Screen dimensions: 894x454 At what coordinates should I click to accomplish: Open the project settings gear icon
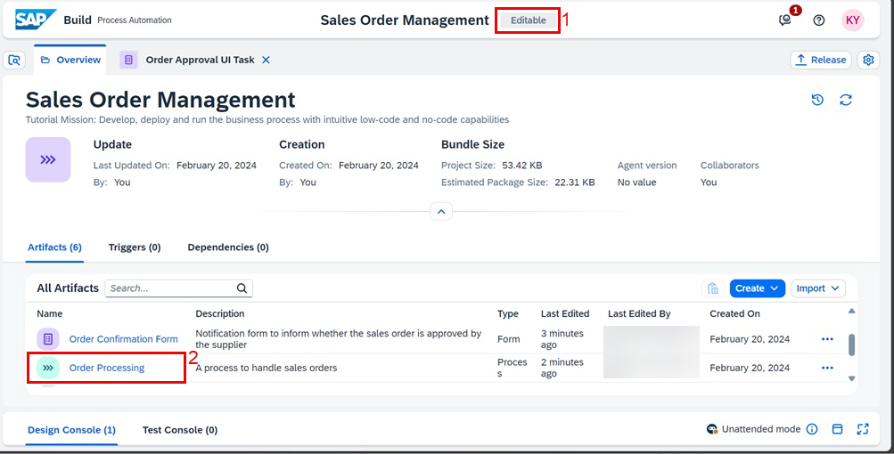868,60
